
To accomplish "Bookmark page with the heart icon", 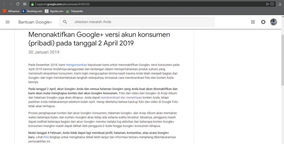I will tap(272, 4).
